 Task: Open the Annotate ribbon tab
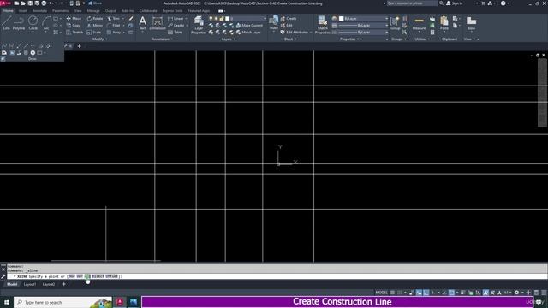39,11
